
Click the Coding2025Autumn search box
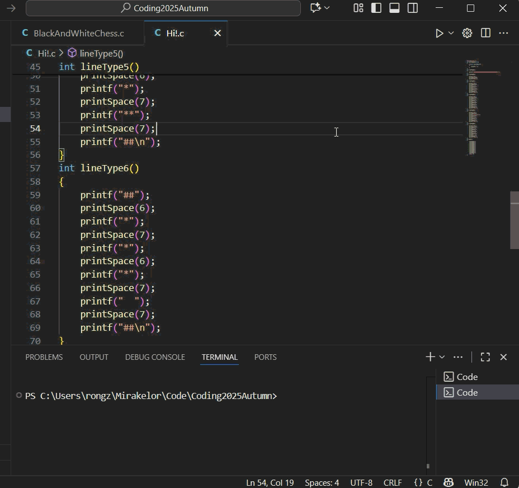tap(163, 8)
